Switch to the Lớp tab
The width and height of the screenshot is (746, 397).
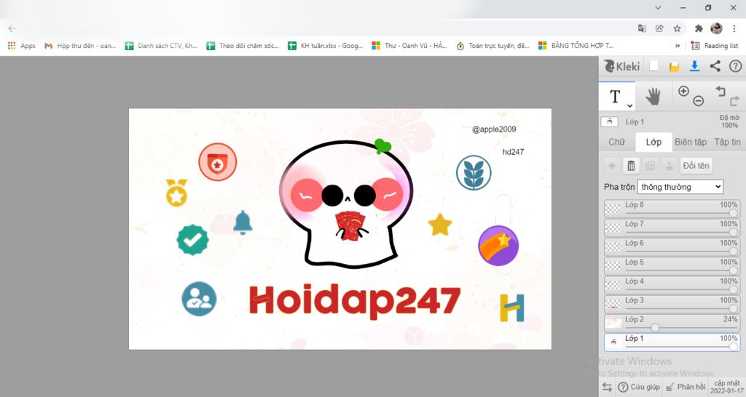coord(653,142)
